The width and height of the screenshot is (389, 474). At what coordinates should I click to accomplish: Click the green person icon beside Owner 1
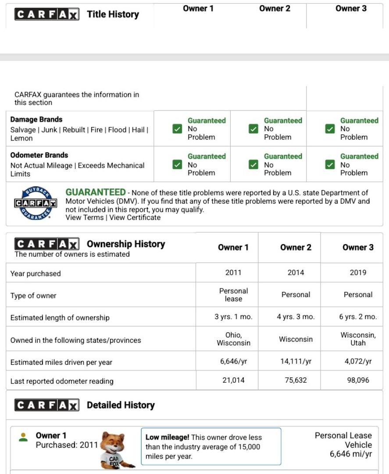pyautogui.click(x=23, y=437)
